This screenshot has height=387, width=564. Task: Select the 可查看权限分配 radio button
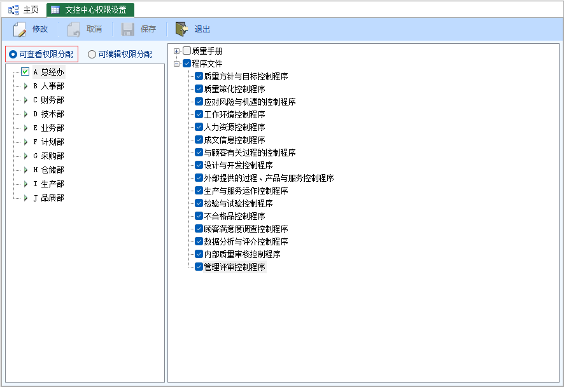click(13, 54)
